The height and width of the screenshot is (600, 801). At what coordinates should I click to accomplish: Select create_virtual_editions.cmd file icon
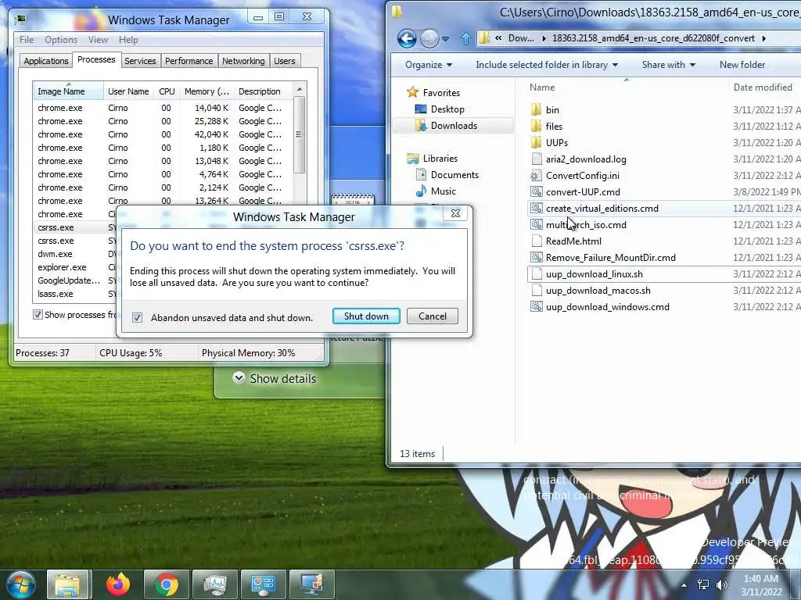(x=536, y=208)
